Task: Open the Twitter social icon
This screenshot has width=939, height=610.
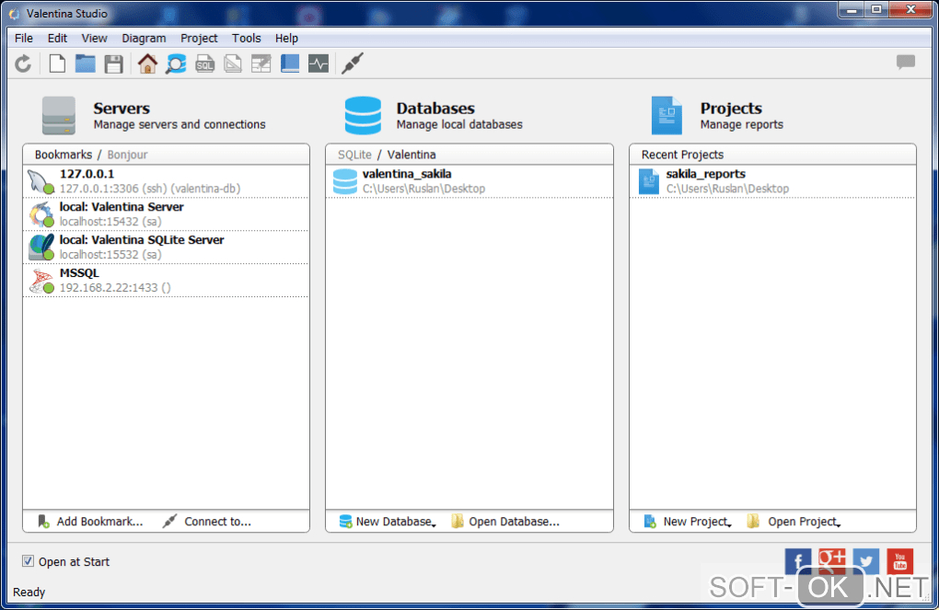Action: [866, 561]
